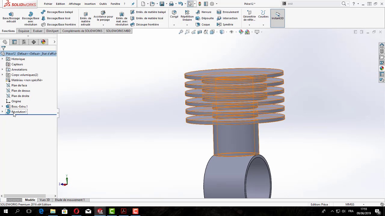Click the Base/Bossage extrudé tool
Image resolution: width=385 pixels, height=216 pixels.
11,18
